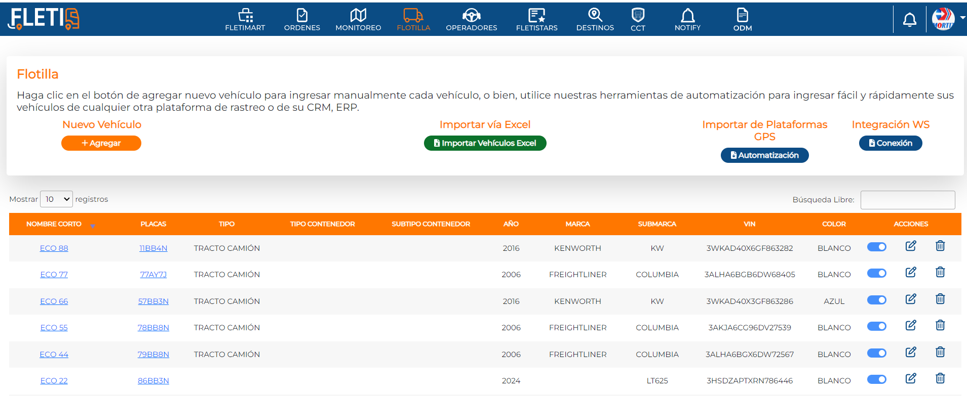Click the Fletistars icon in navbar
967x396 pixels.
536,20
